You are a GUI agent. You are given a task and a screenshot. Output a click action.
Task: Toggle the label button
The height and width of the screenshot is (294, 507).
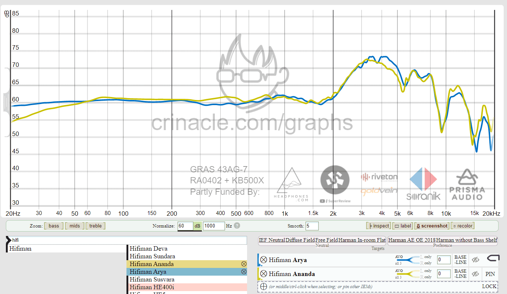pos(402,226)
